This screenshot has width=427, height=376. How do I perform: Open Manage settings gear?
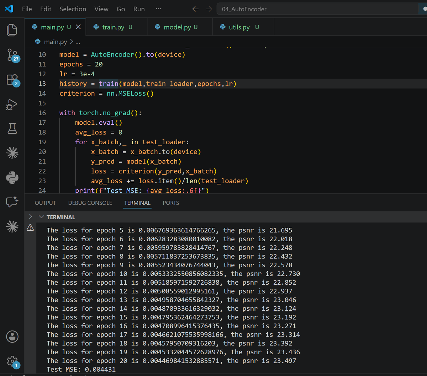coord(12,361)
